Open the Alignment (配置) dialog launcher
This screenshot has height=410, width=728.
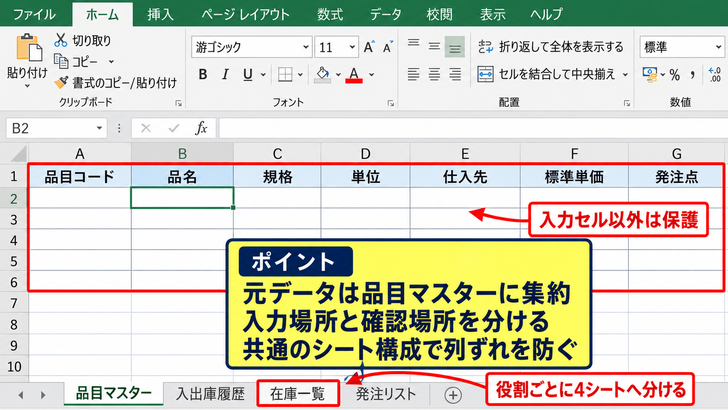click(x=627, y=103)
